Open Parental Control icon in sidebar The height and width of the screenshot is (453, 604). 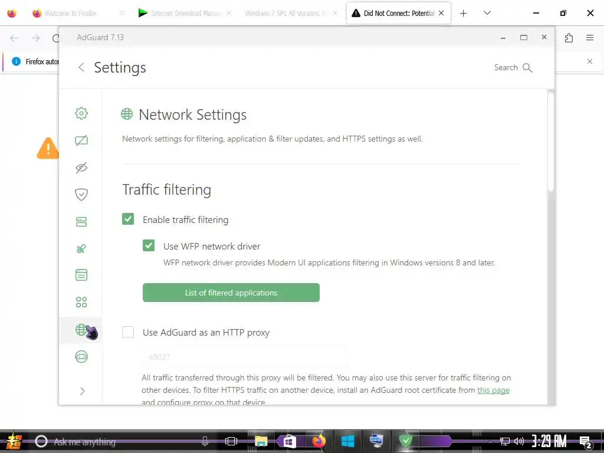[x=81, y=248]
